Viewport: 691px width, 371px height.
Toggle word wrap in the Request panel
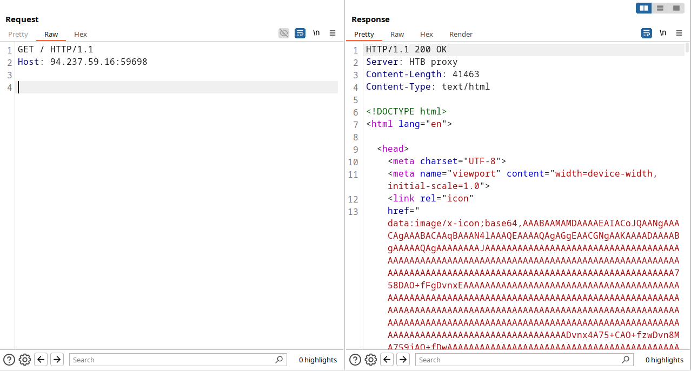point(300,33)
